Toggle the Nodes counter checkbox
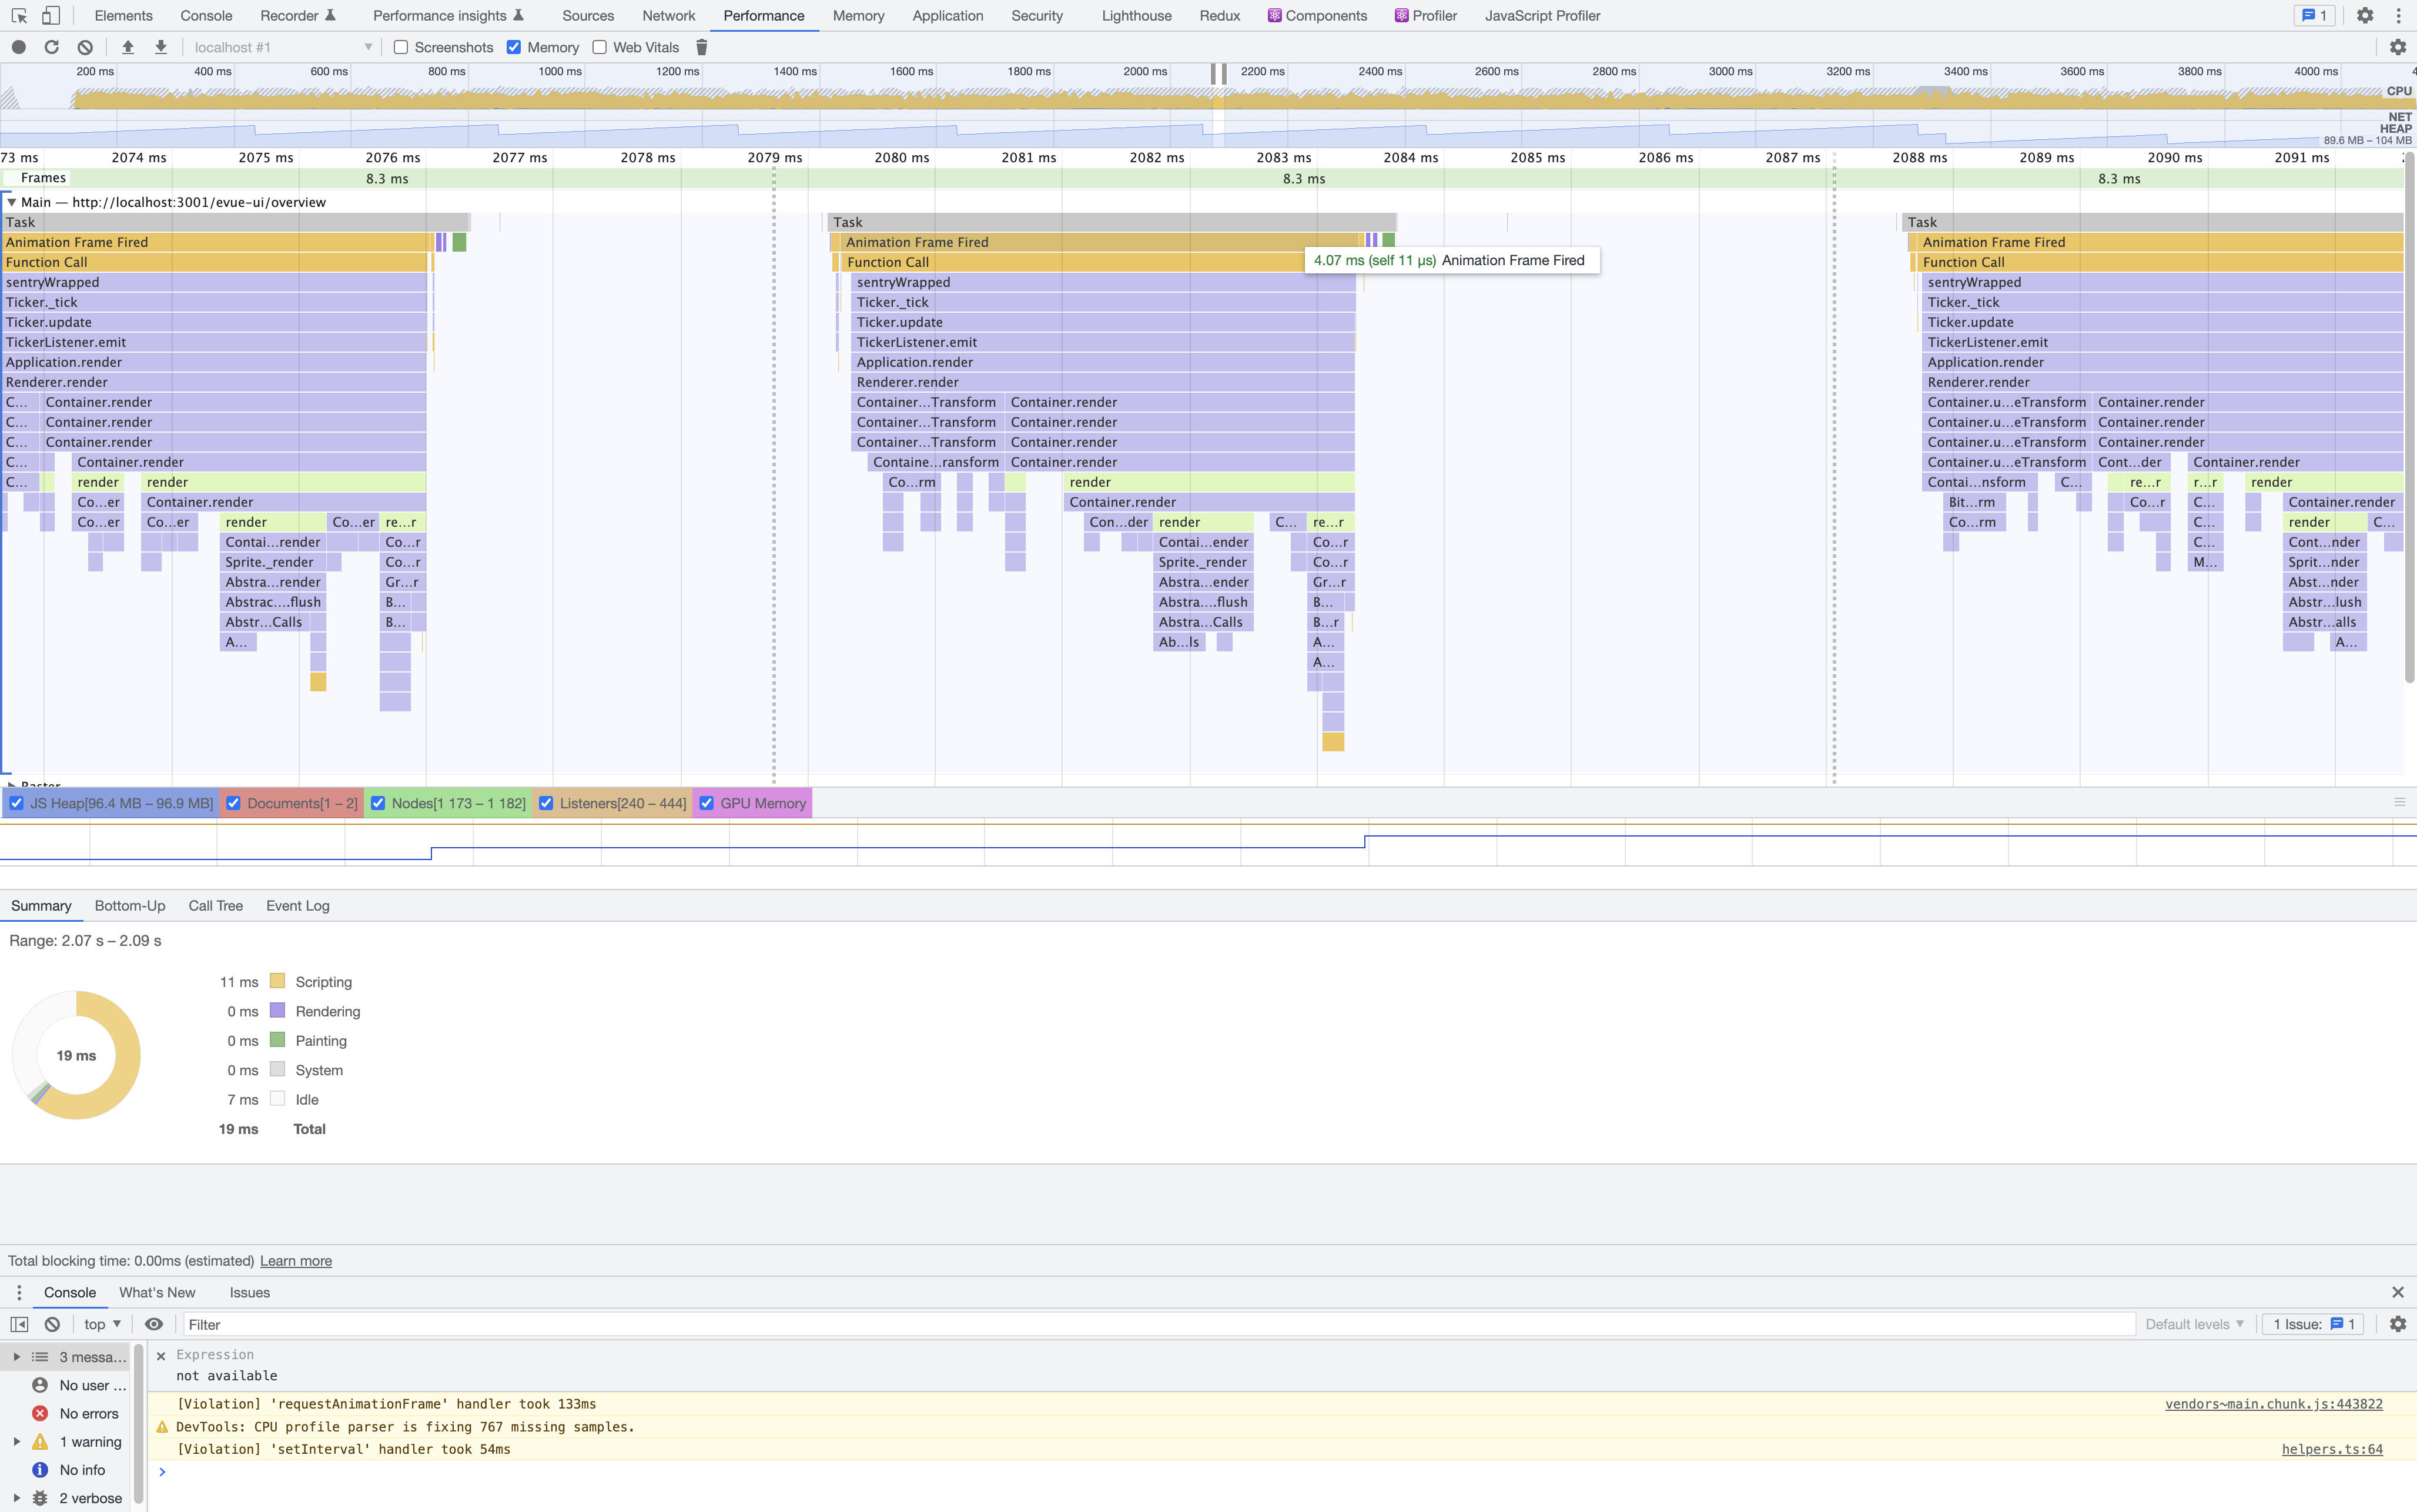Viewport: 2417px width, 1512px height. pyautogui.click(x=378, y=803)
